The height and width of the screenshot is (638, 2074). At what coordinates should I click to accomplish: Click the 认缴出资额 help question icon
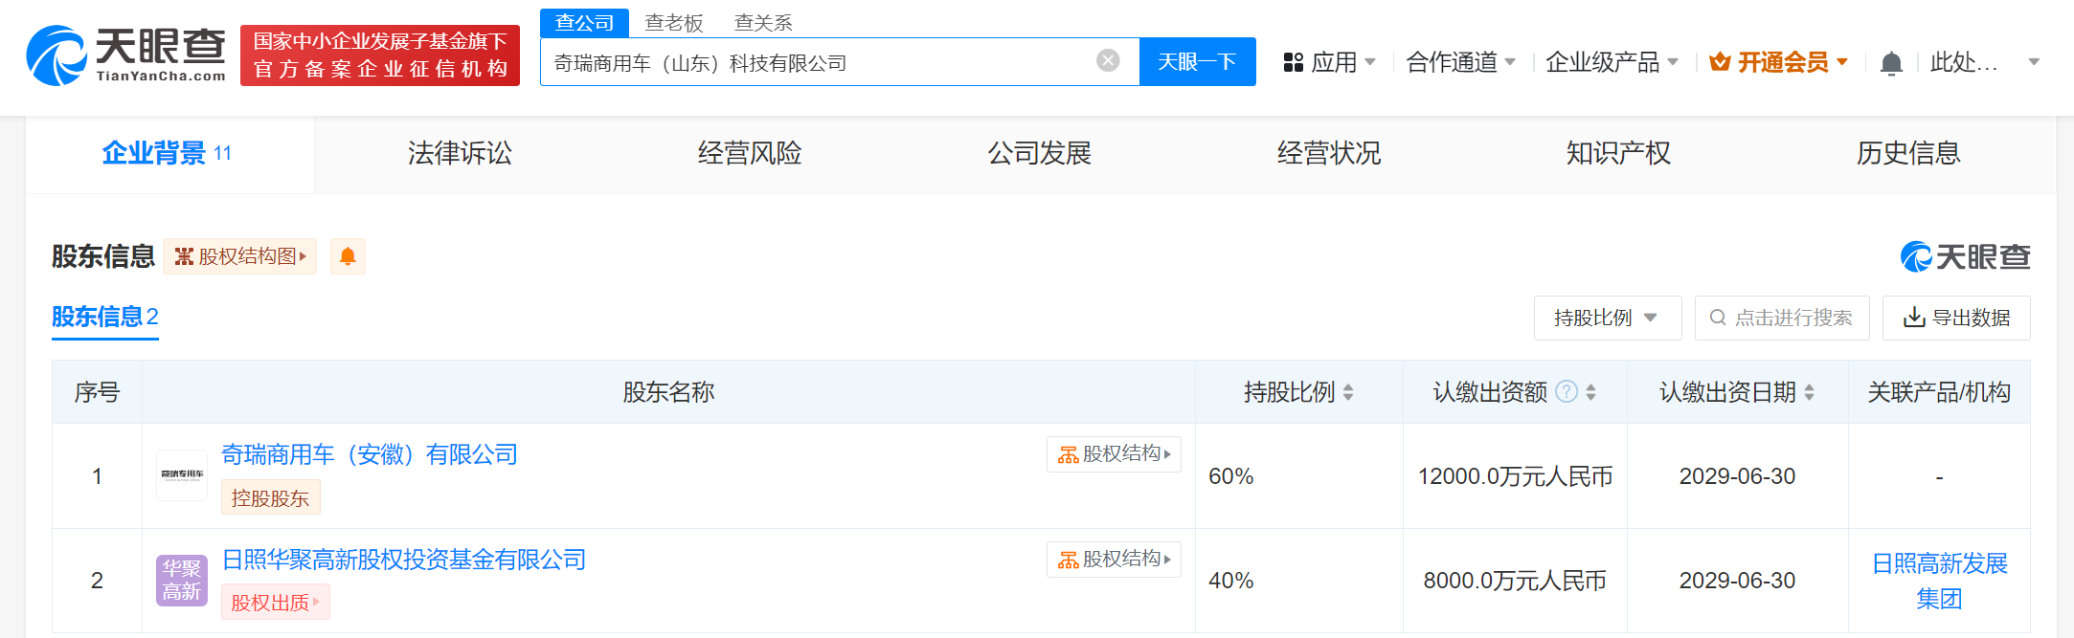coord(1567,391)
